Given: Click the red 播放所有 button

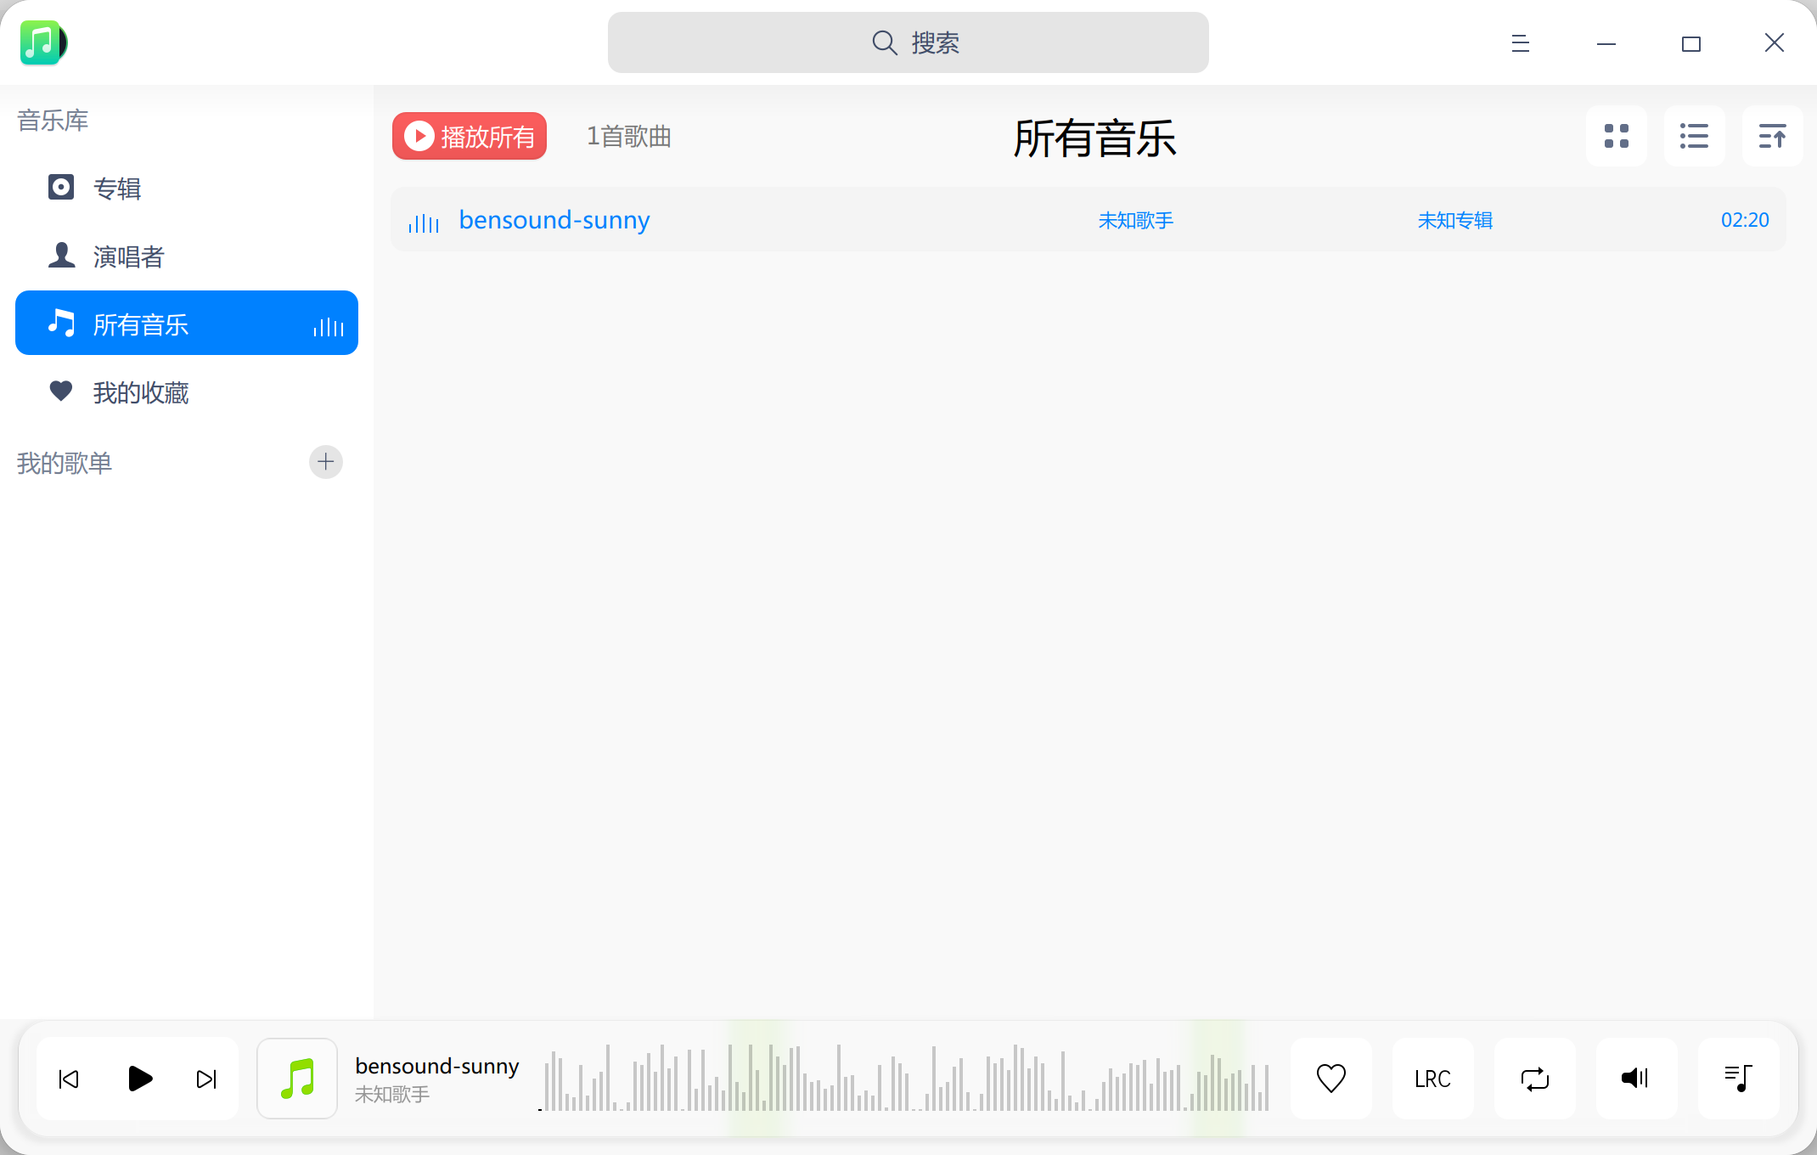Looking at the screenshot, I should tap(470, 136).
